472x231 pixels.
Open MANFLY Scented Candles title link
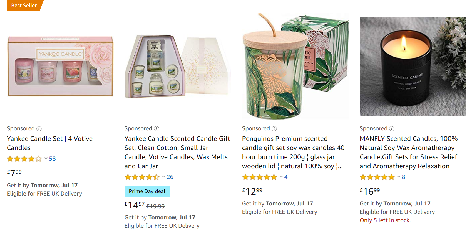coord(409,152)
